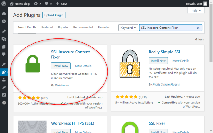Image resolution: width=213 pixels, height=133 pixels.
Task: Click WordPress HTTPS plugin thumbnail
Action: click(32, 127)
